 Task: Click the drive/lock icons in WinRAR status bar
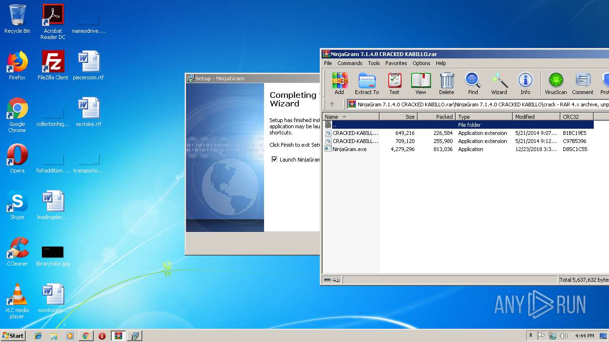332,280
